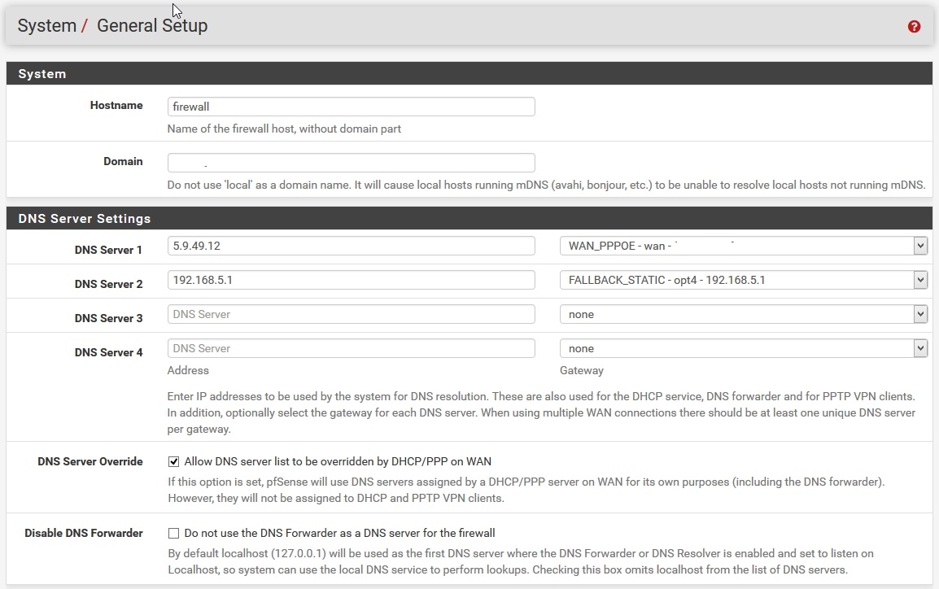
Task: Enable Do not use DNS Forwarder checkbox
Action: 173,534
